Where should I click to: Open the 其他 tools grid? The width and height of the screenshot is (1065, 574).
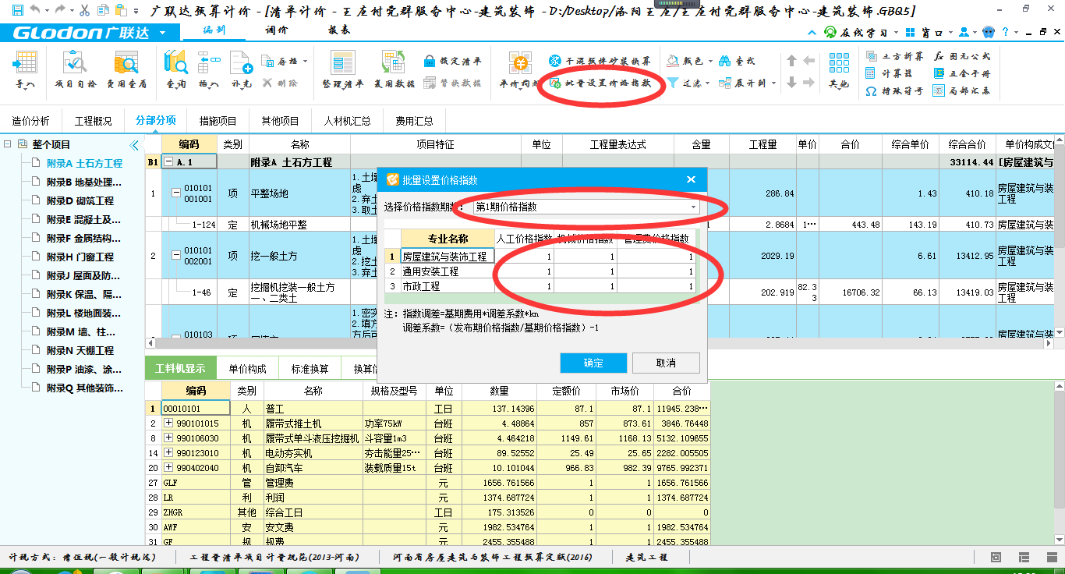click(839, 69)
